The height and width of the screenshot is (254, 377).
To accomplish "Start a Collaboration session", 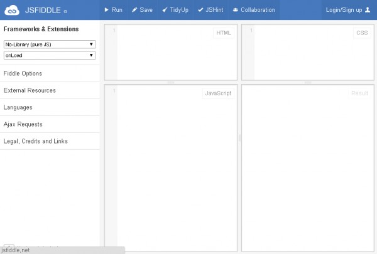I will [254, 10].
